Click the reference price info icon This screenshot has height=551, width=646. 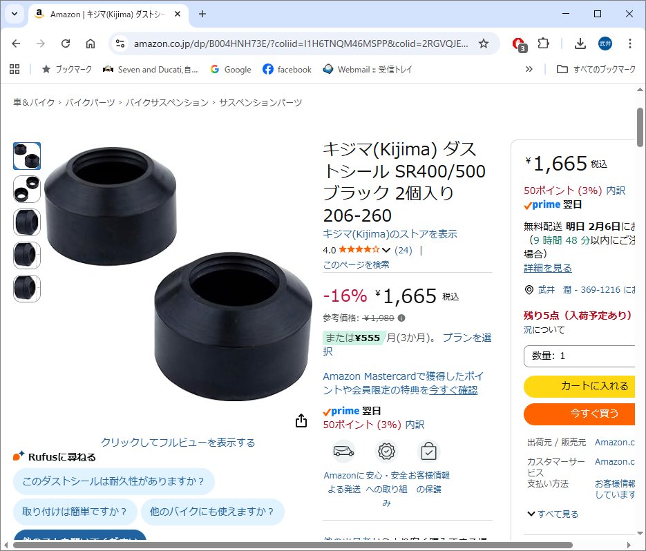(x=401, y=318)
